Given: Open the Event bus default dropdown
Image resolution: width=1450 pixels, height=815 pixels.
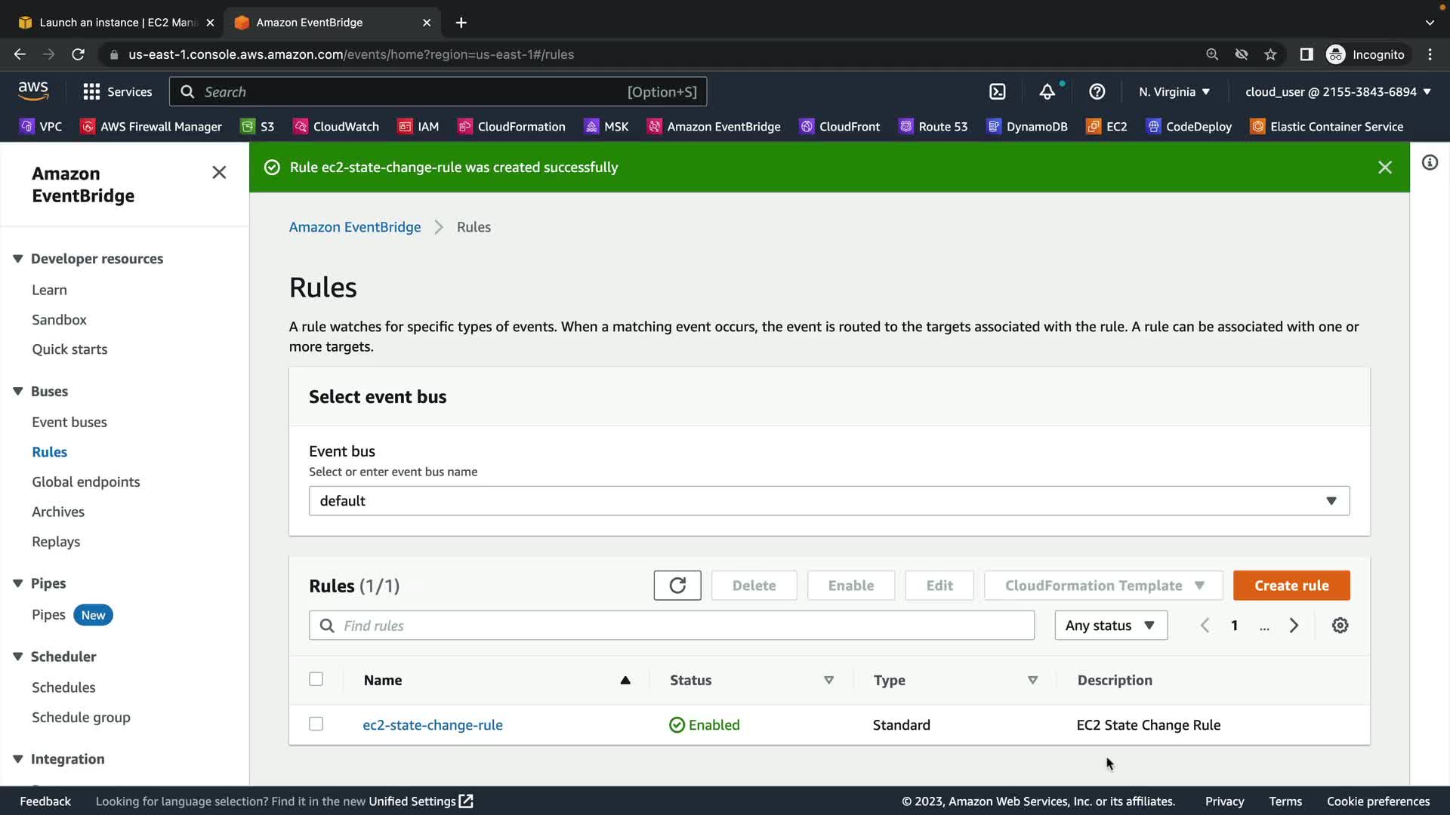Looking at the screenshot, I should point(828,501).
